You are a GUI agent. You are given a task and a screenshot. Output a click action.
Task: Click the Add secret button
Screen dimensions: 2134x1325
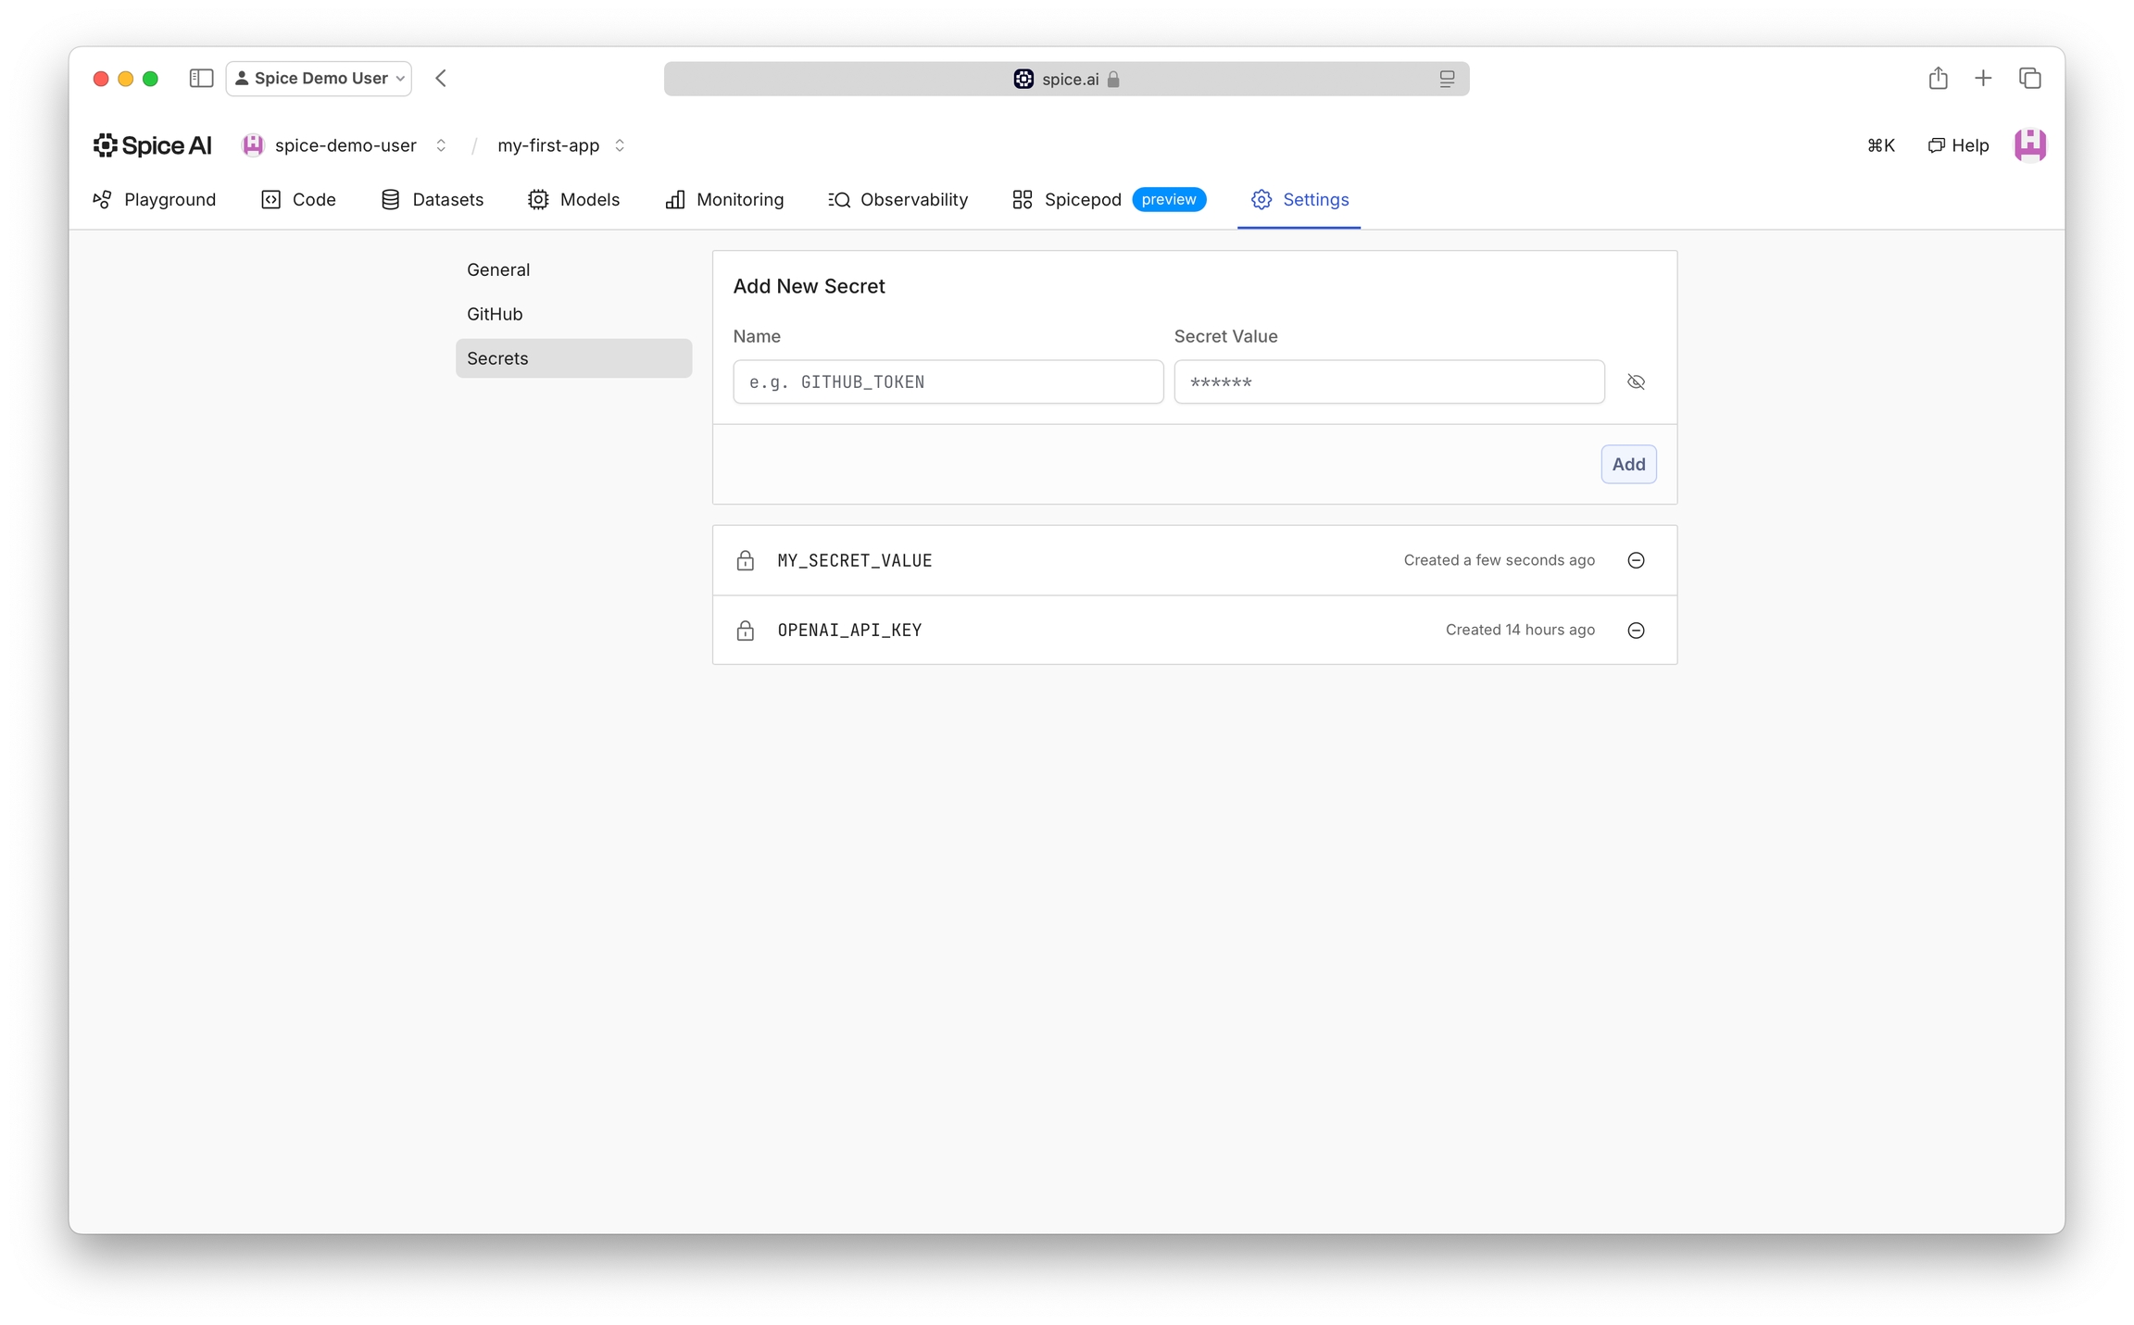(x=1628, y=465)
